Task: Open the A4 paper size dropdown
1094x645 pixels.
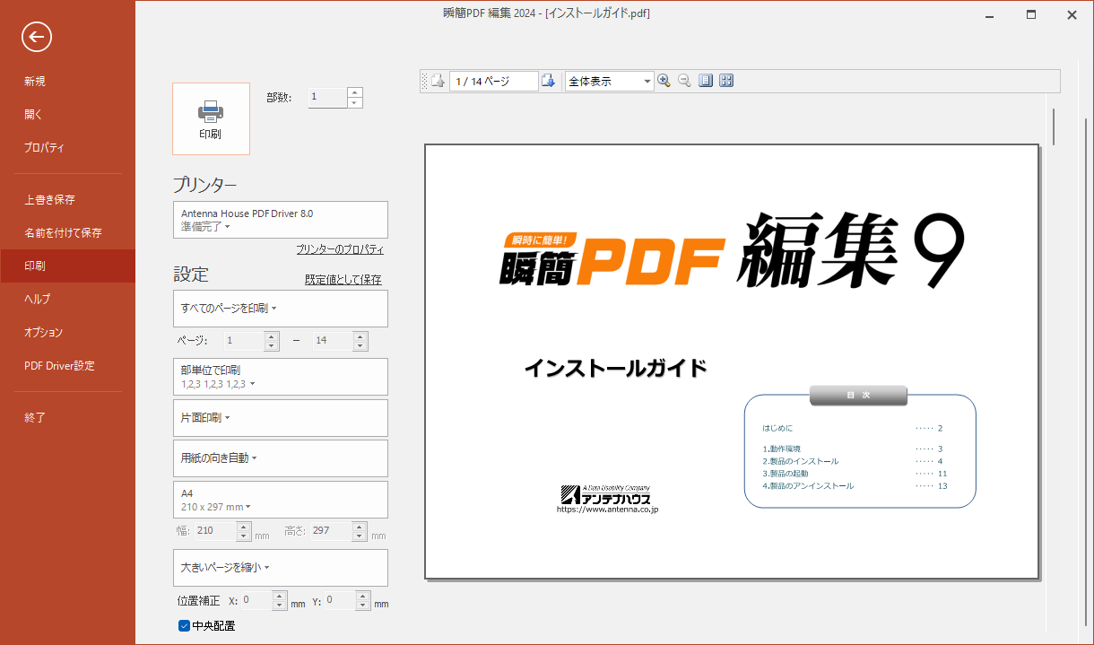Action: point(280,500)
